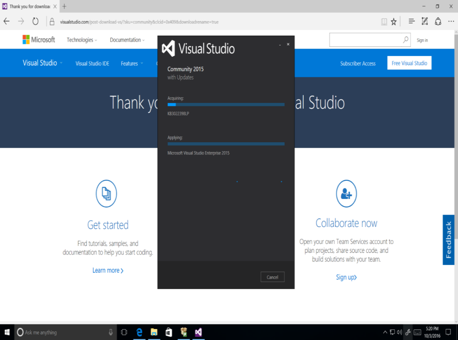
Task: Click the Get started documents icon
Action: 106,193
